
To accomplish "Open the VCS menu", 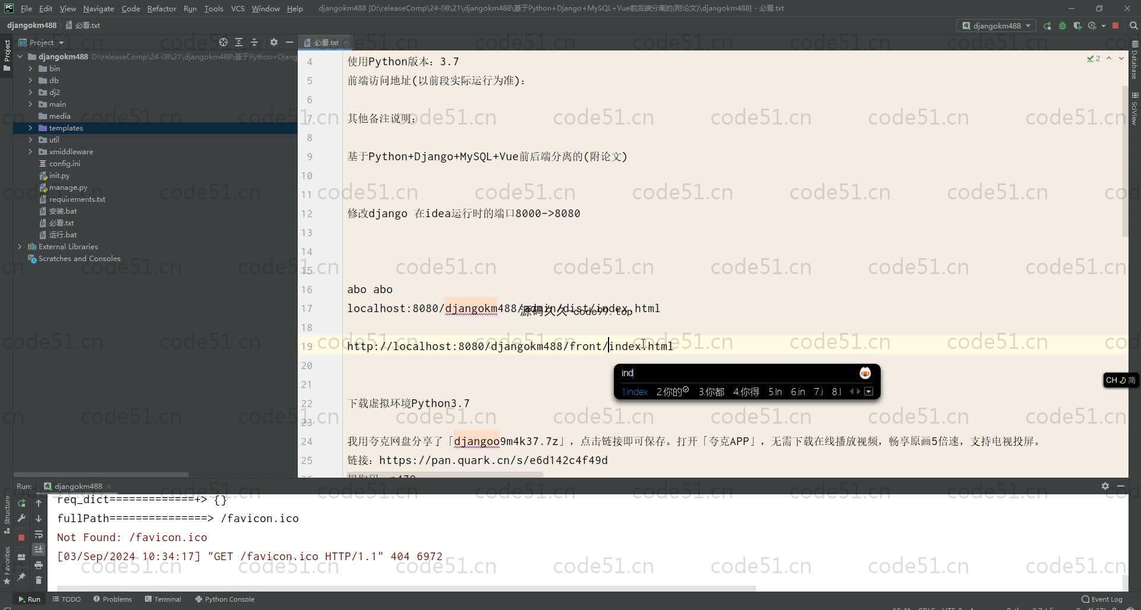I will (x=238, y=8).
